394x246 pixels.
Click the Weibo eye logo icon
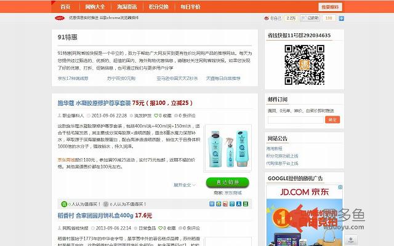(x=267, y=18)
